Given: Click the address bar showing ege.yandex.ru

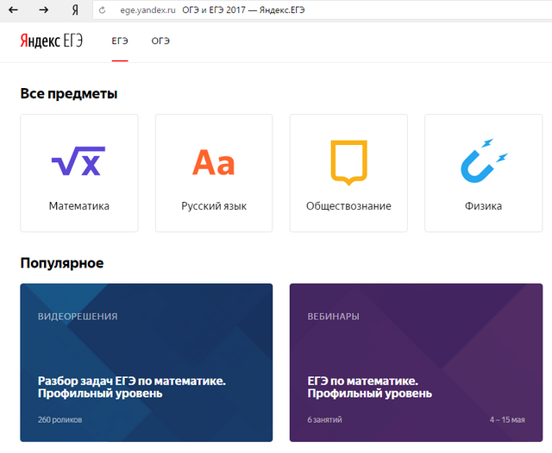Looking at the screenshot, I should coord(322,9).
